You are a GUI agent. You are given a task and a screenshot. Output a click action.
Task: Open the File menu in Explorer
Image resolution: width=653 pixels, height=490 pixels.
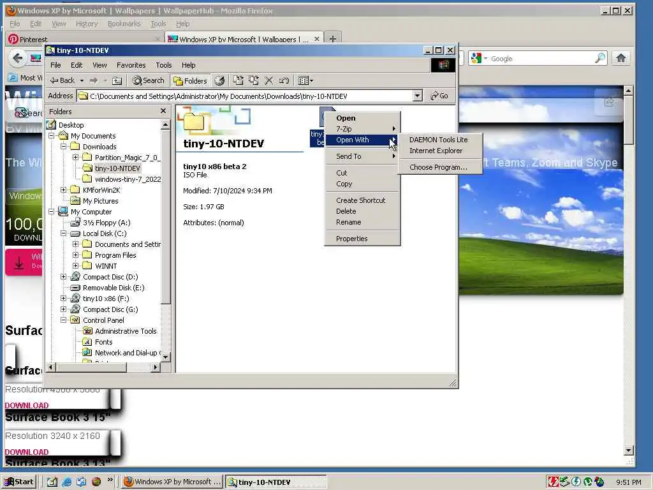point(55,65)
